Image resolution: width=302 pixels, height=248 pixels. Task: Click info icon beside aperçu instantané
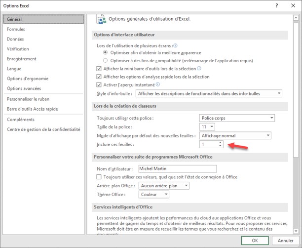click(158, 84)
